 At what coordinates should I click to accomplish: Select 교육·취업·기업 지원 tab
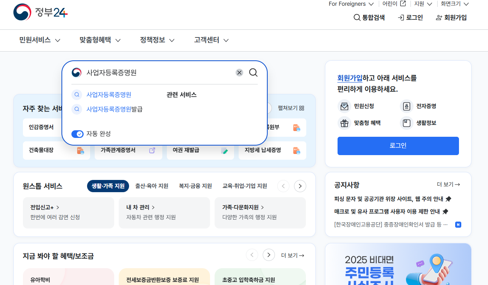(x=245, y=186)
